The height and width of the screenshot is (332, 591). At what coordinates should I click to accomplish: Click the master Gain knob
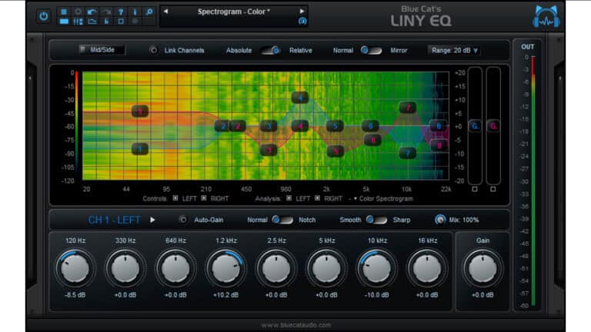(482, 269)
